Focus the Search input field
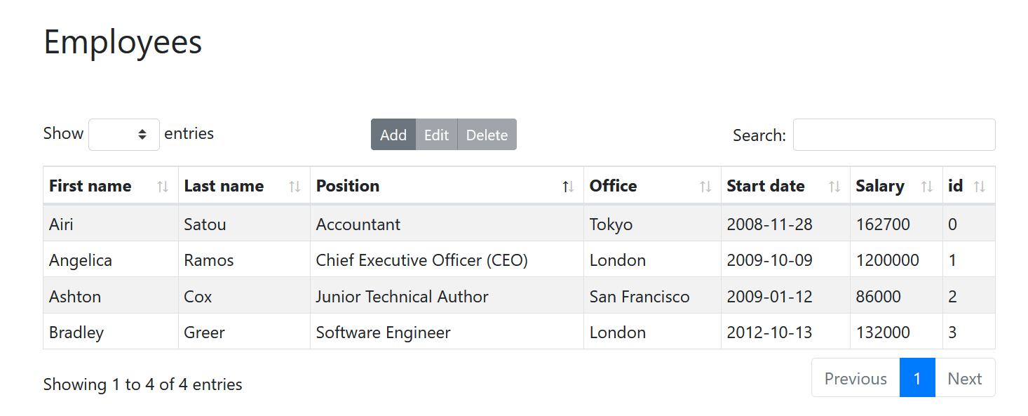The height and width of the screenshot is (416, 1028). coord(893,135)
